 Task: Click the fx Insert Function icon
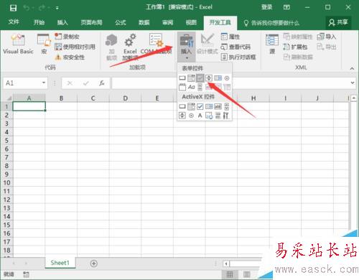click(x=102, y=83)
